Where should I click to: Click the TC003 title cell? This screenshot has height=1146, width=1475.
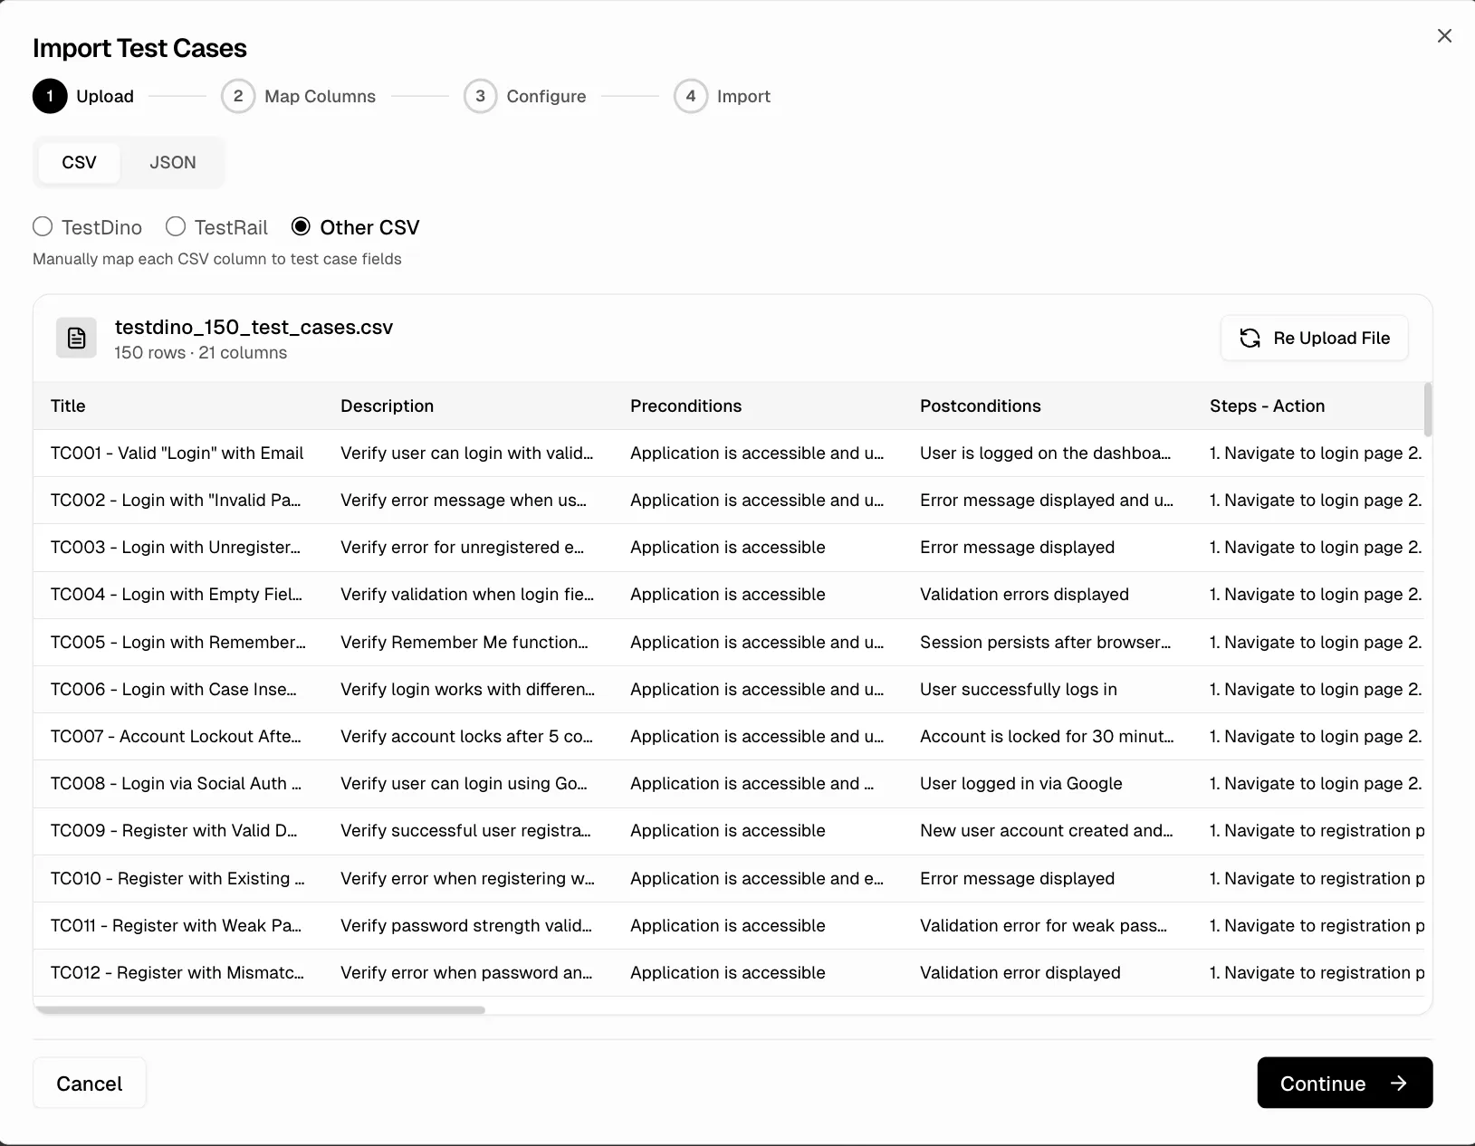(x=176, y=547)
